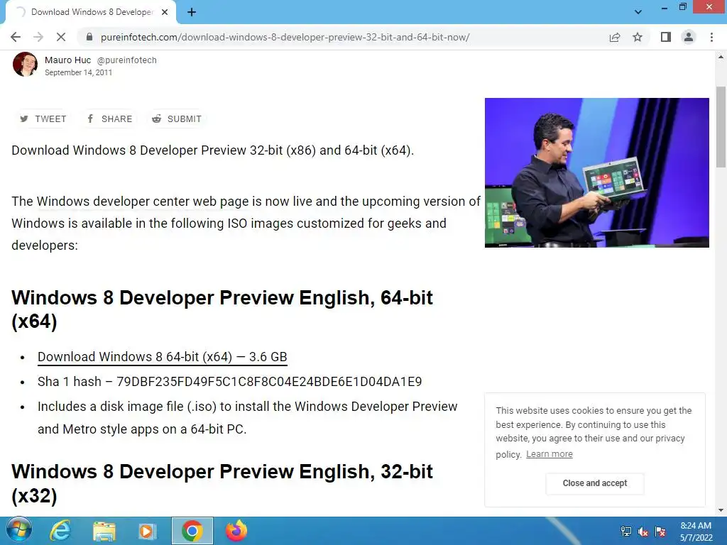
Task: Open the Windows Start menu
Action: coord(18,531)
